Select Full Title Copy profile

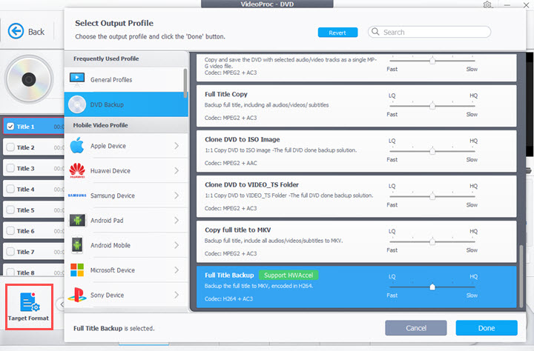[x=356, y=106]
